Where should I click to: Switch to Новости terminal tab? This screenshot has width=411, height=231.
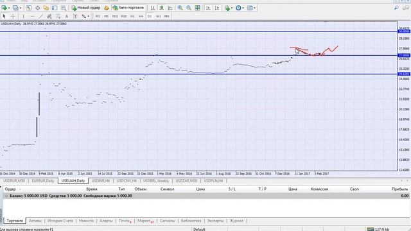coord(86,221)
